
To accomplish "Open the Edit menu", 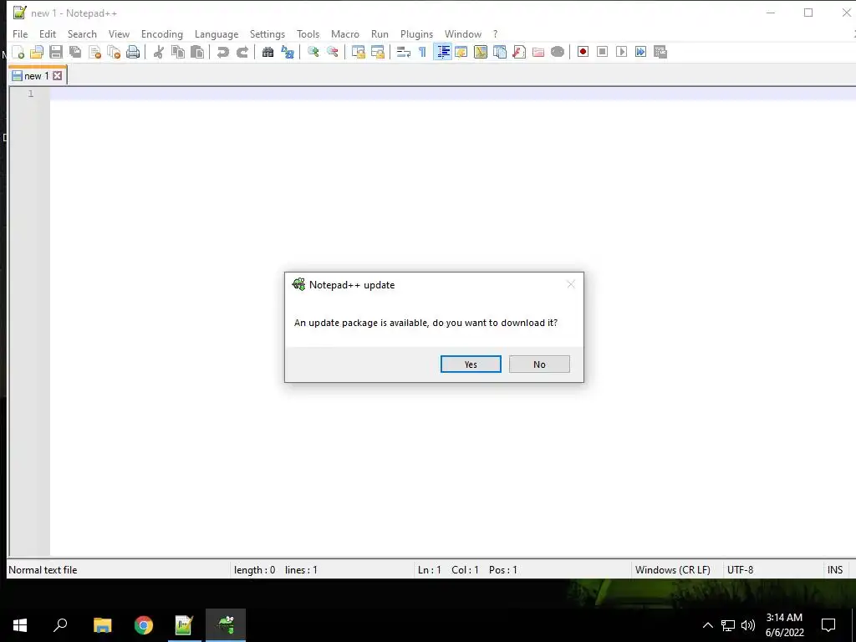I will pos(48,33).
